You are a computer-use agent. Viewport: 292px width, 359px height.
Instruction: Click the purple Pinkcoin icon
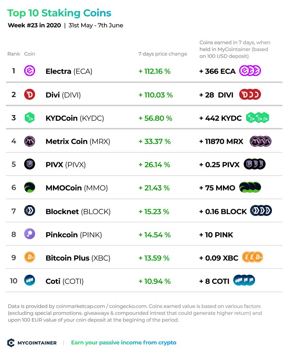click(30, 234)
